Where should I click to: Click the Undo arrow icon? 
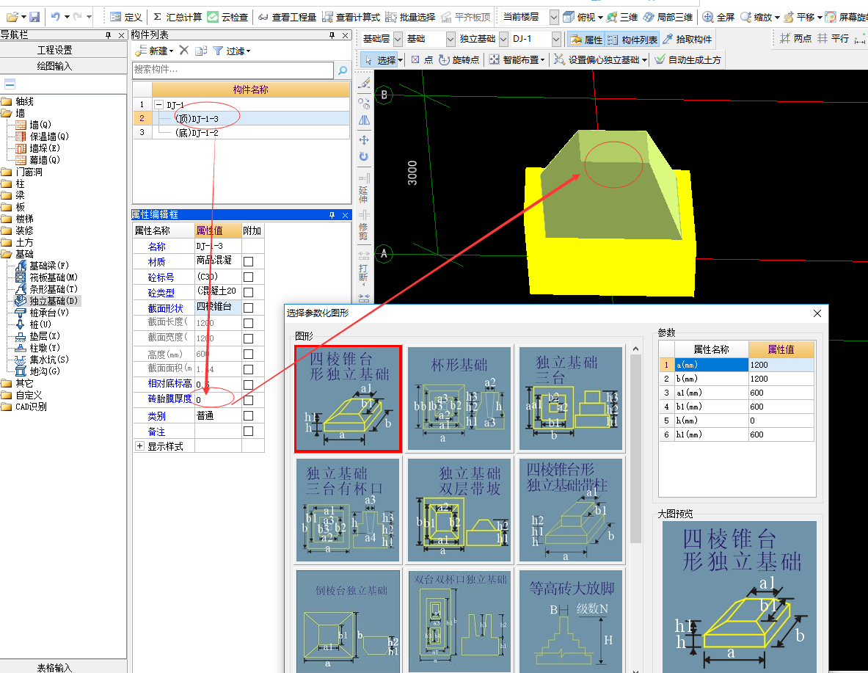click(55, 17)
